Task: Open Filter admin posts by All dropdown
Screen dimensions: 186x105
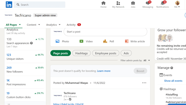Action: (147, 60)
